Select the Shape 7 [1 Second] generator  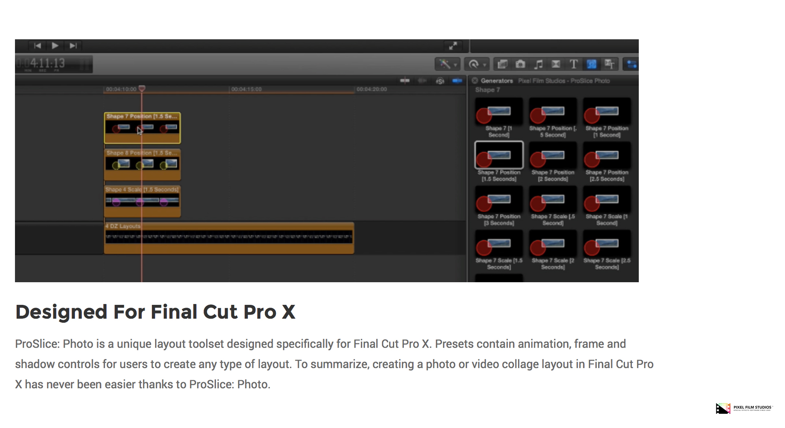pyautogui.click(x=499, y=118)
